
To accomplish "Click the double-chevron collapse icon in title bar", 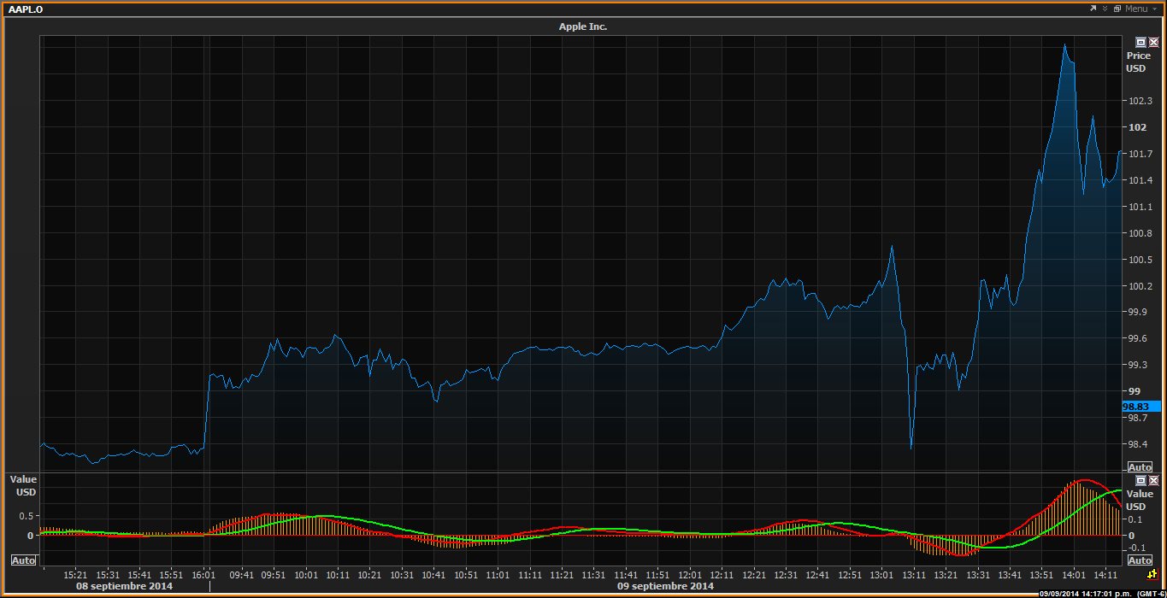I will (1105, 9).
